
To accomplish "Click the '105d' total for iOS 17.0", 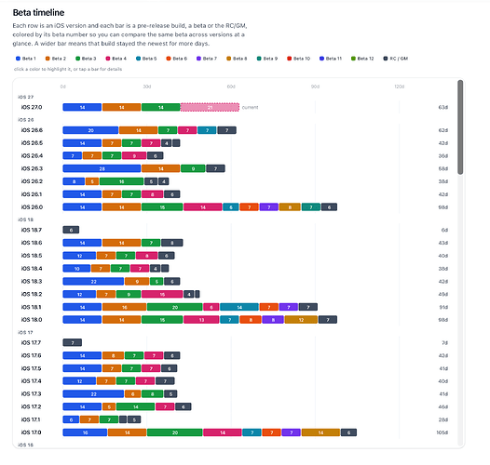I will pyautogui.click(x=442, y=432).
